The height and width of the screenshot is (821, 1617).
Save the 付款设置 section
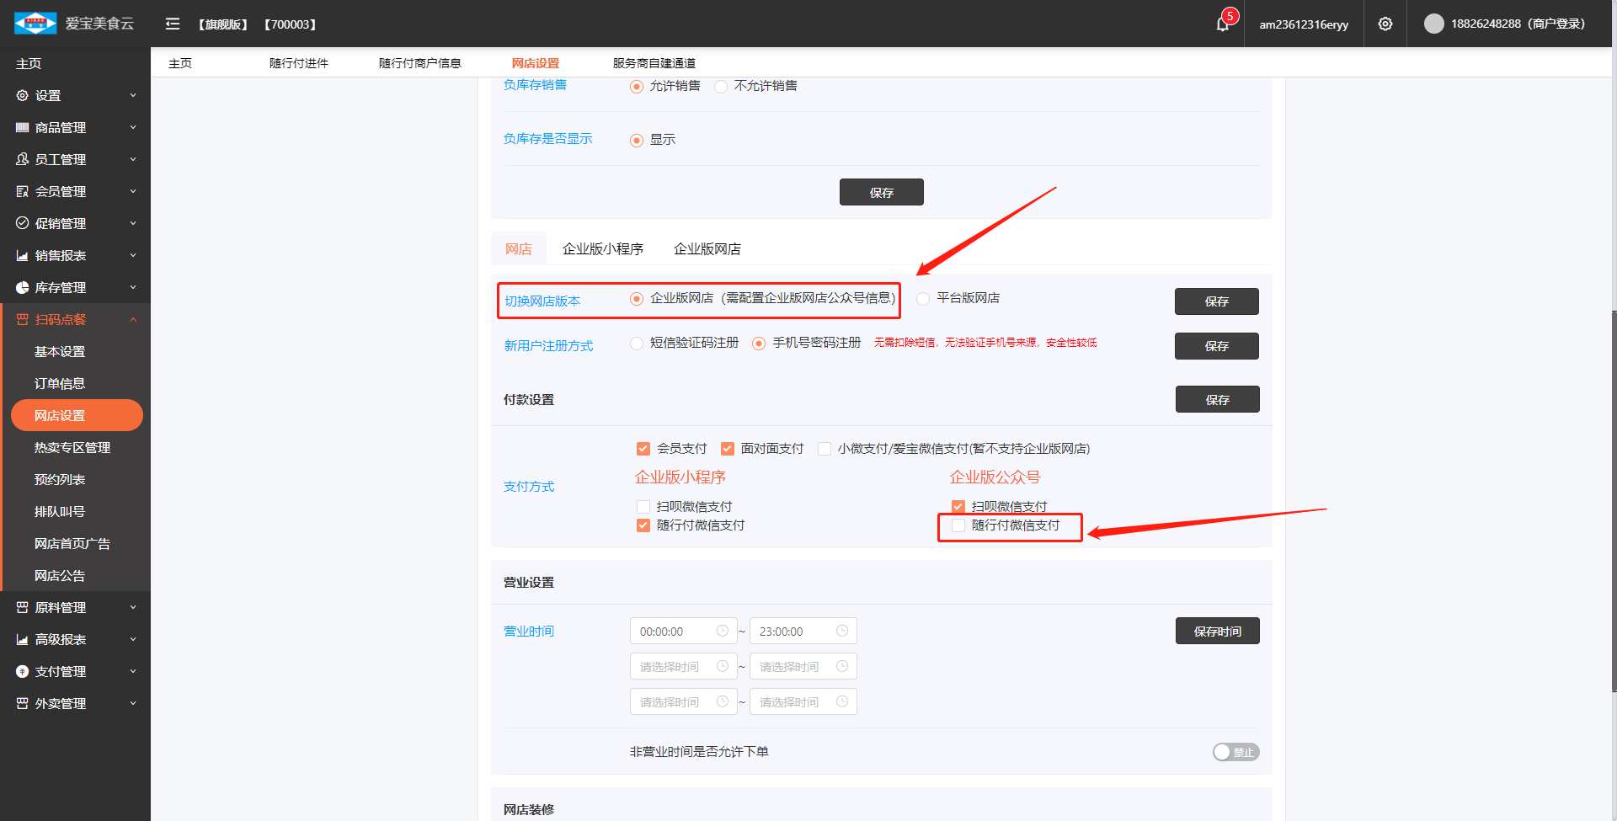click(1217, 399)
